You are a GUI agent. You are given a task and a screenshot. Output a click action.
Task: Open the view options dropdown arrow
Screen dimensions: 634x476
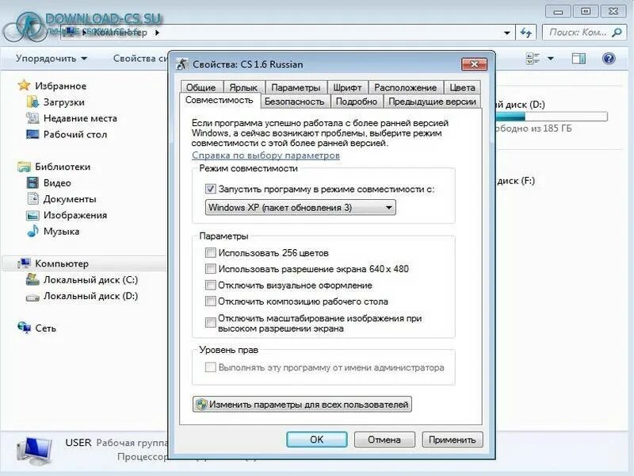point(550,59)
